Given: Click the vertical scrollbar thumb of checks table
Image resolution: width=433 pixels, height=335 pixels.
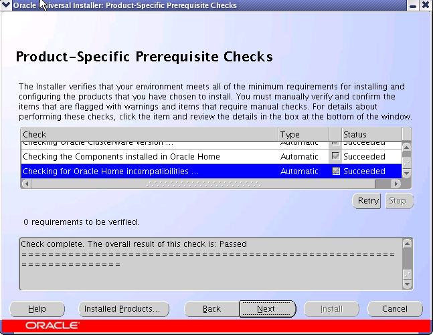Looking at the screenshot, I should coord(406,162).
